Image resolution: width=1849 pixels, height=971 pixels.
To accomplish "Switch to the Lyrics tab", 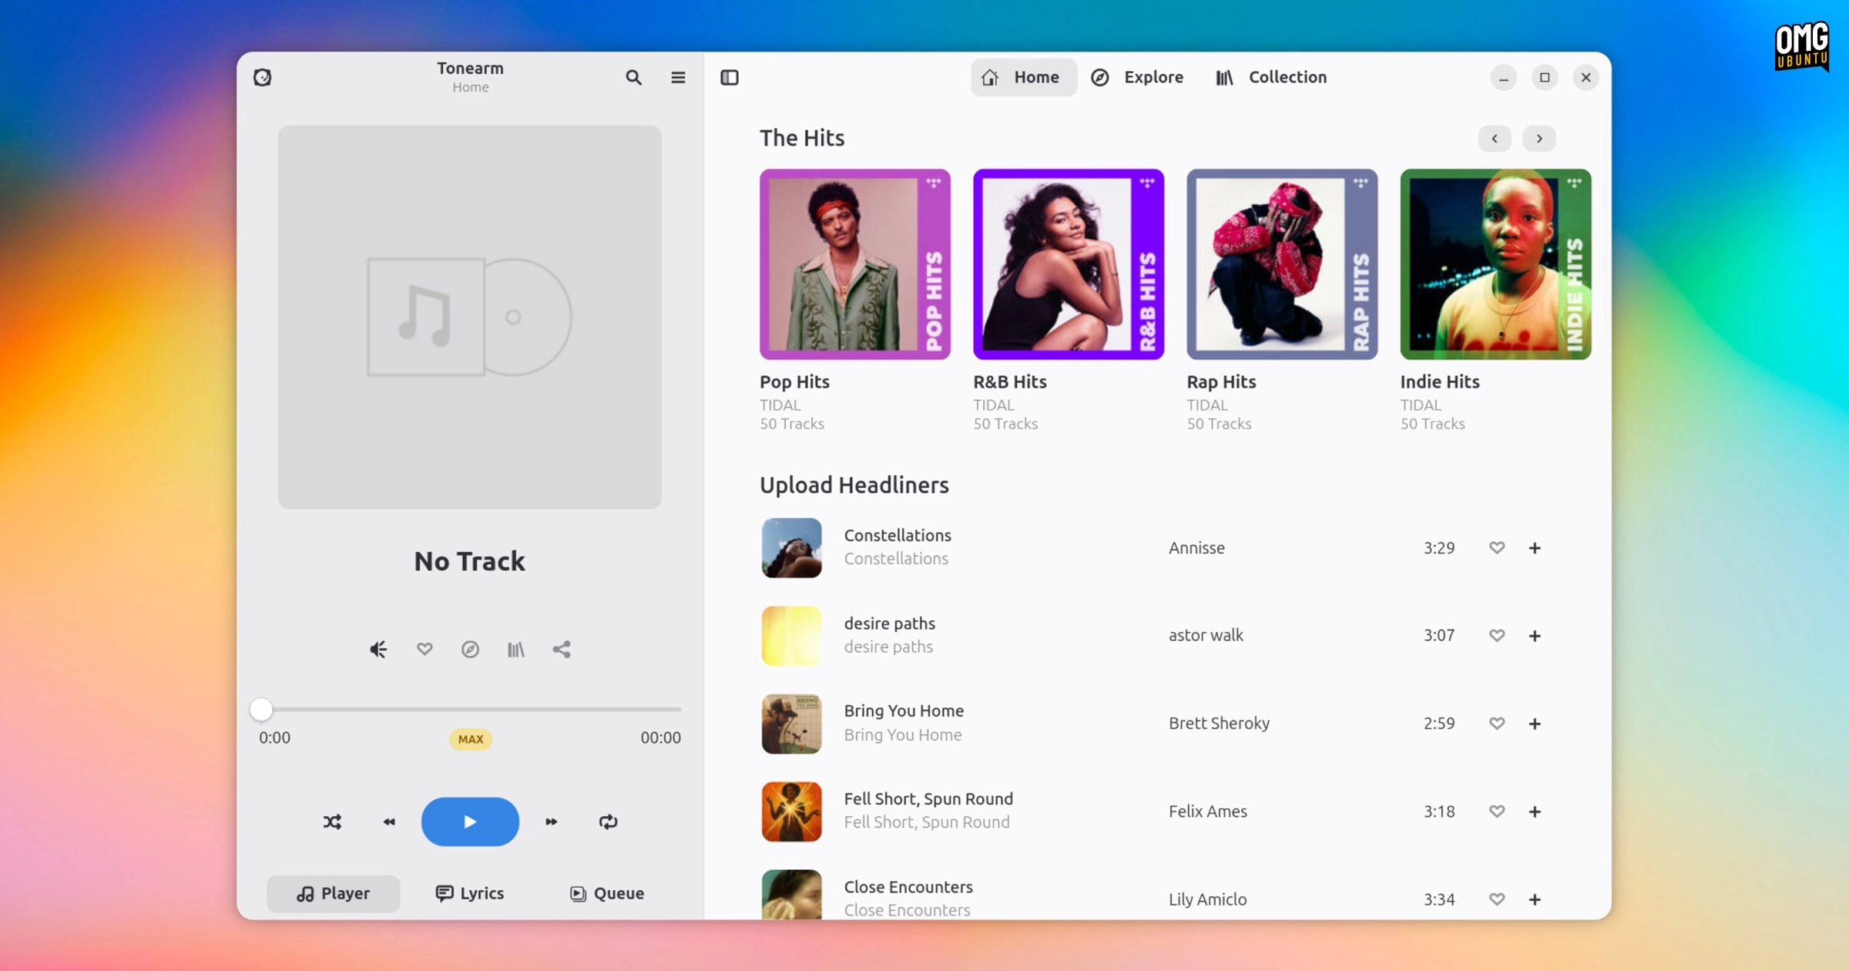I will pyautogui.click(x=469, y=893).
